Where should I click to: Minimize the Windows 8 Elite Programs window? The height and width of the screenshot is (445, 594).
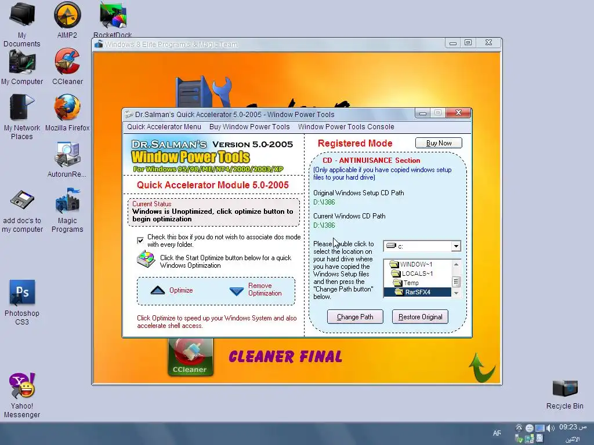coord(452,43)
